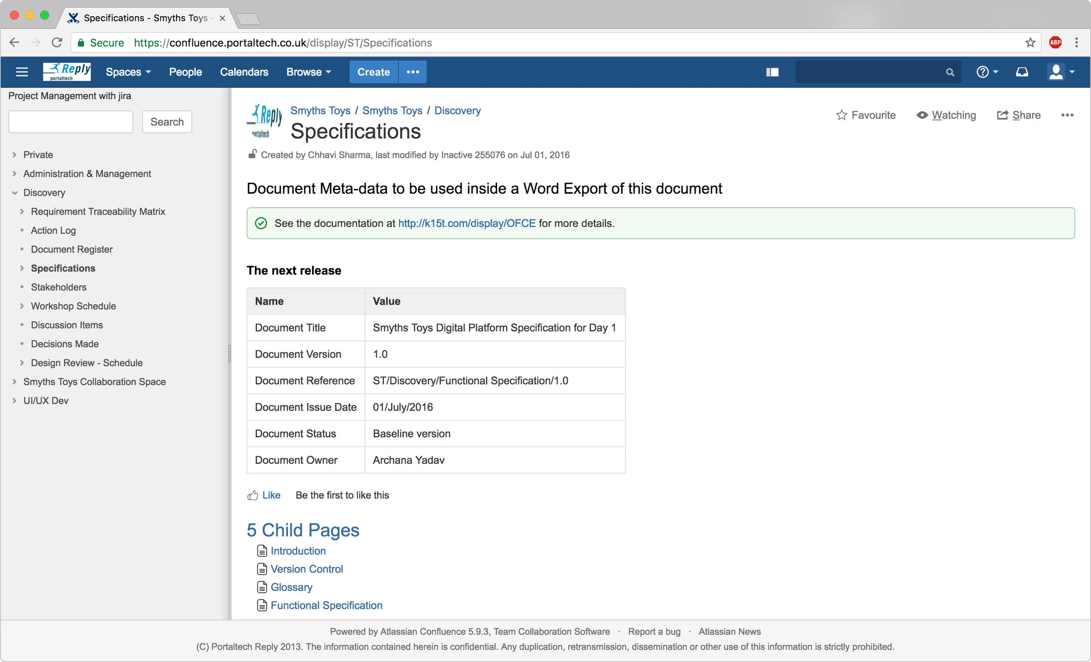Open the notifications inbox tray icon
This screenshot has width=1091, height=662.
point(1022,72)
